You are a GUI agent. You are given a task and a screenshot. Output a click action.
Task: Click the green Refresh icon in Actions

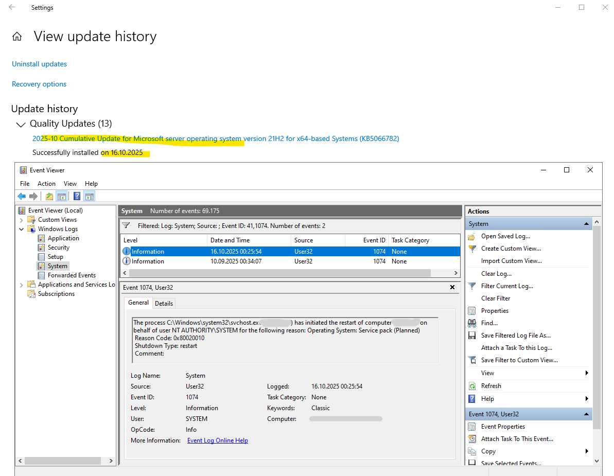pyautogui.click(x=472, y=386)
